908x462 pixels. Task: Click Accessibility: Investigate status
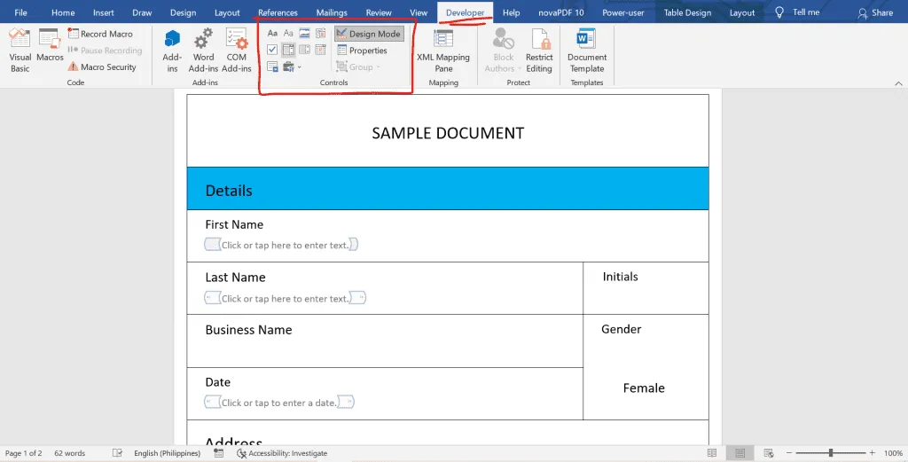tap(282, 453)
